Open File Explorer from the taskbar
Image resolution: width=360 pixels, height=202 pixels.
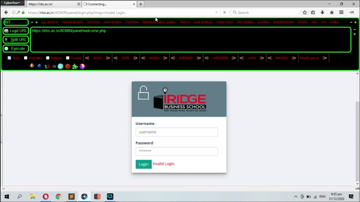coord(33,196)
